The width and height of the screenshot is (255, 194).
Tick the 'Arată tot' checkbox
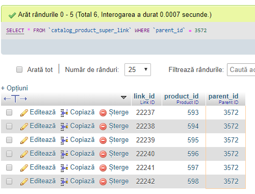pos(19,69)
